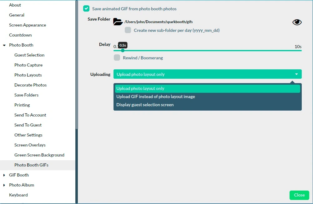Enable Create new sub-folder per day checkbox
The image size is (313, 204).
[128, 30]
